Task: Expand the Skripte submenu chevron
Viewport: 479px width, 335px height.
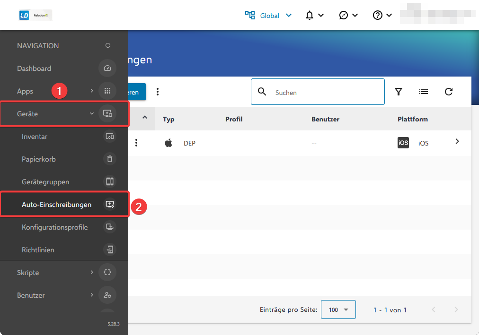Action: 92,272
